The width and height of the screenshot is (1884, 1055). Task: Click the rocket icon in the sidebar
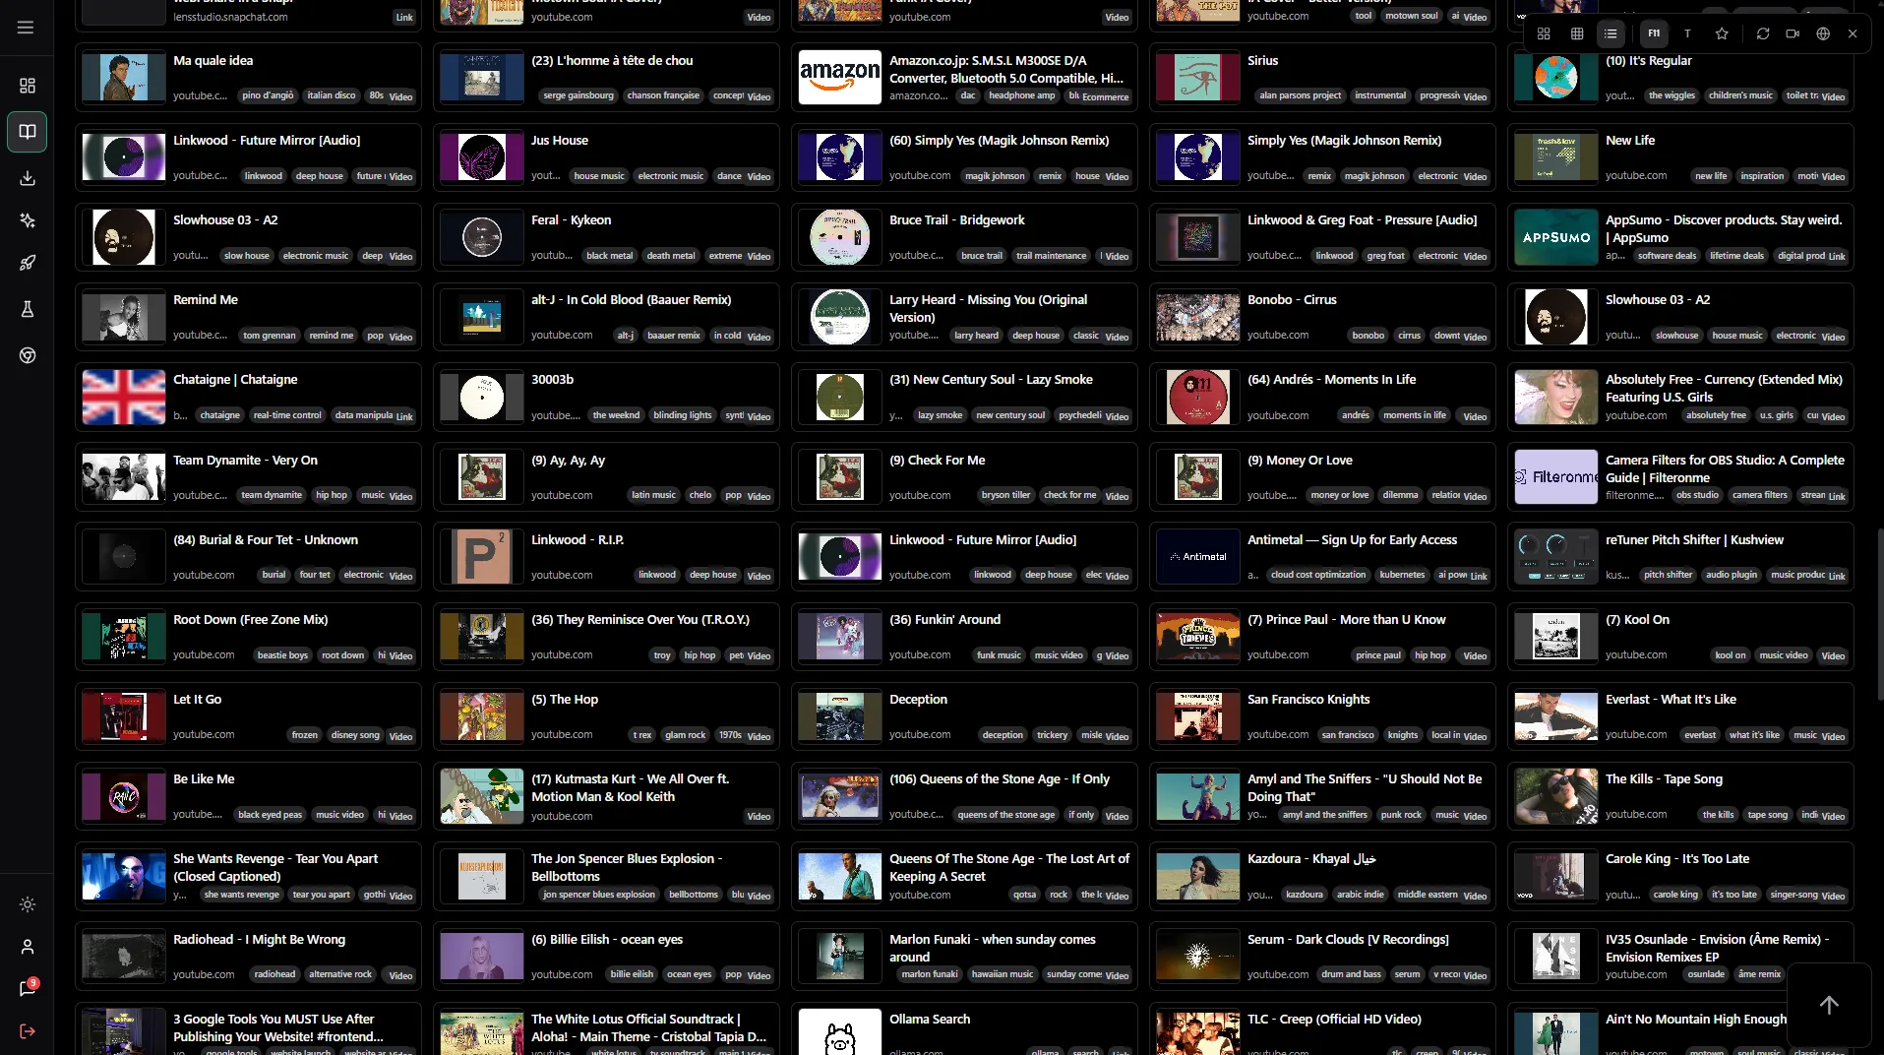(x=28, y=263)
